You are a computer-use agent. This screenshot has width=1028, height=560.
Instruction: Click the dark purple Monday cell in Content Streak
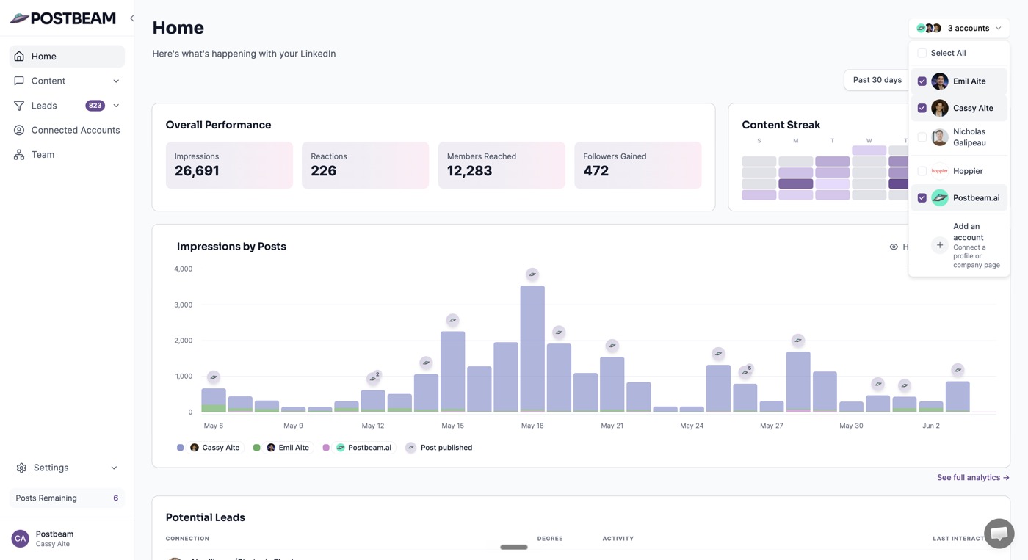pyautogui.click(x=796, y=184)
